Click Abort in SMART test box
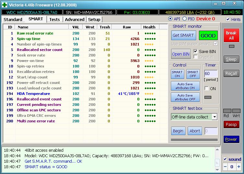 [195, 131]
